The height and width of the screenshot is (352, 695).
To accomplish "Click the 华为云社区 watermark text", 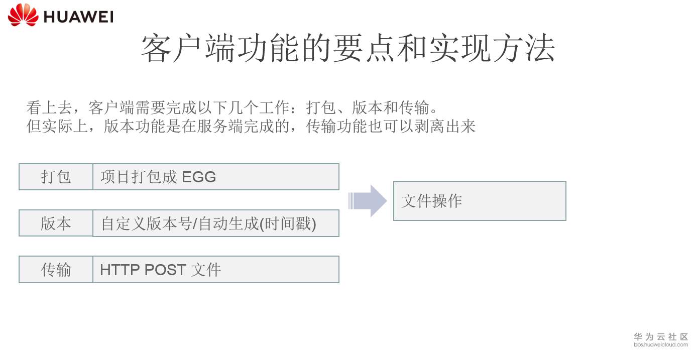I will pyautogui.click(x=661, y=336).
